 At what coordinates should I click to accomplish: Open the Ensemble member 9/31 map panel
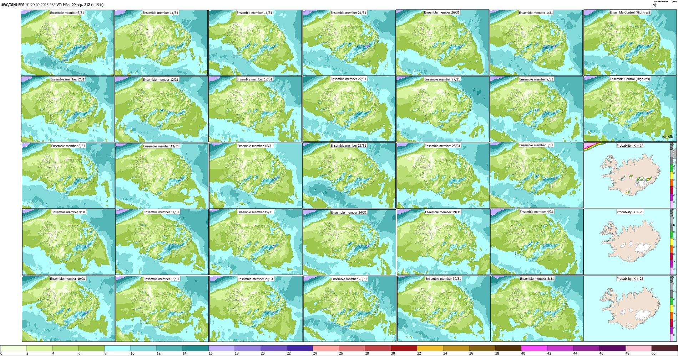(69, 242)
